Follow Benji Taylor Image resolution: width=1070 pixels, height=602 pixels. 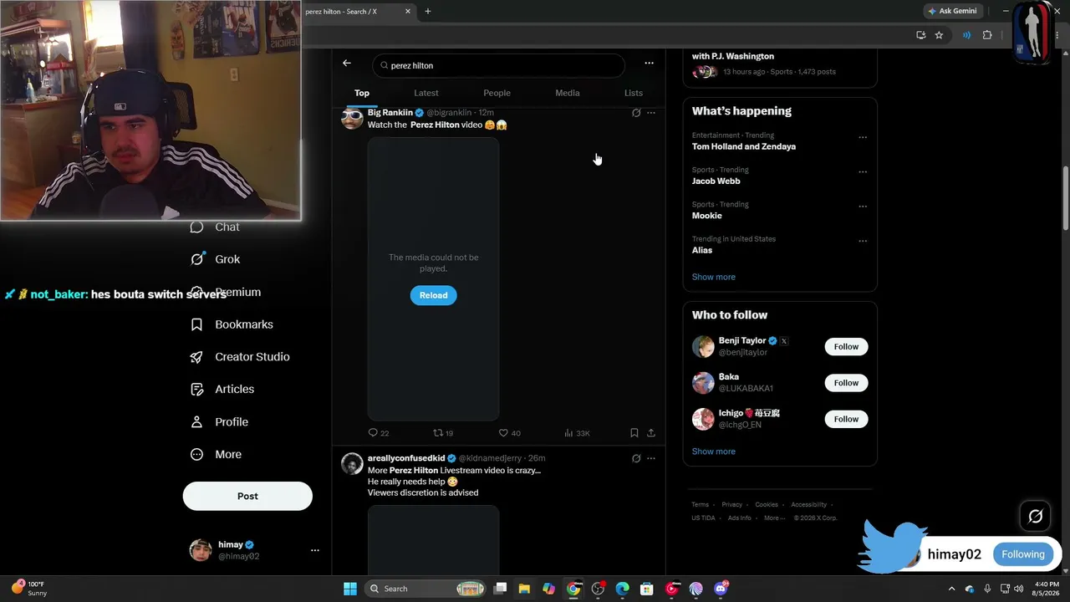coord(846,346)
